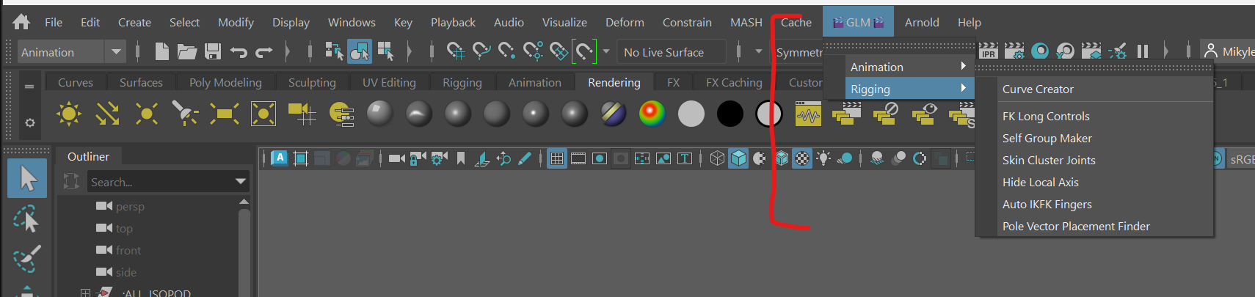Toggle the camera lock icon

(x=418, y=158)
